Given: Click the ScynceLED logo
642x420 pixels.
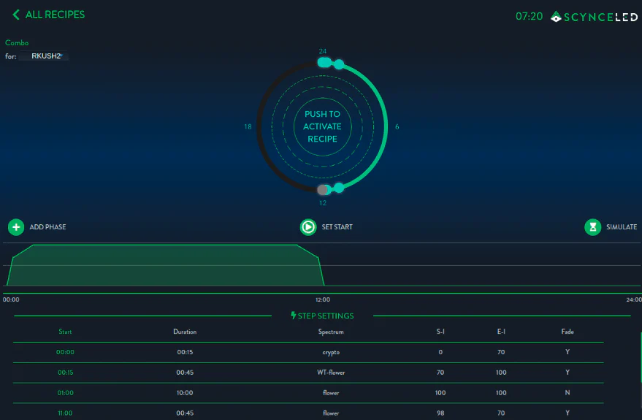Looking at the screenshot, I should tap(594, 17).
